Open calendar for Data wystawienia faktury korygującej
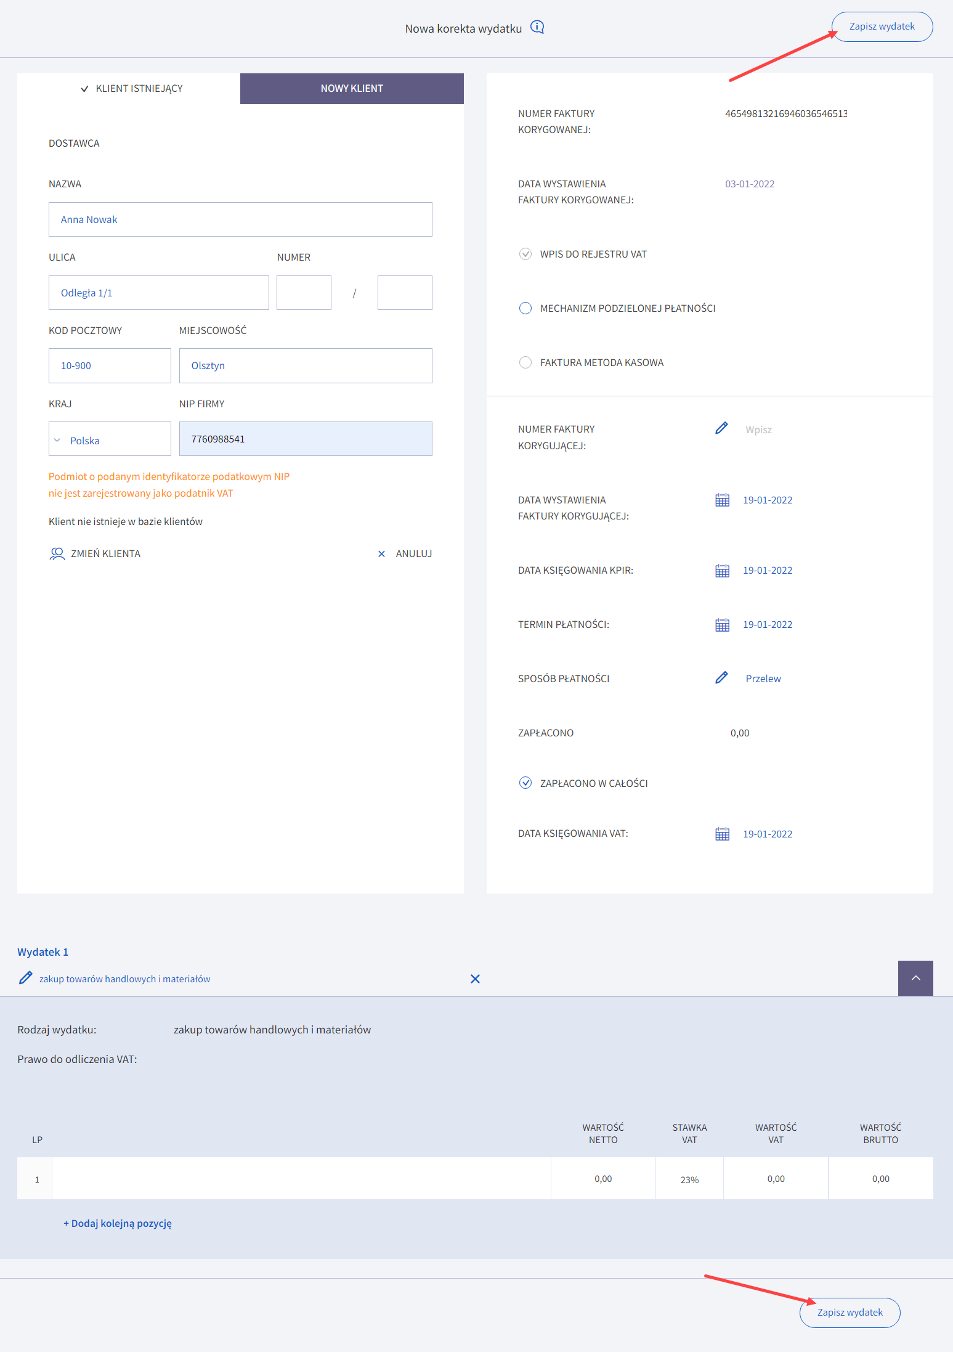Image resolution: width=953 pixels, height=1352 pixels. [722, 500]
